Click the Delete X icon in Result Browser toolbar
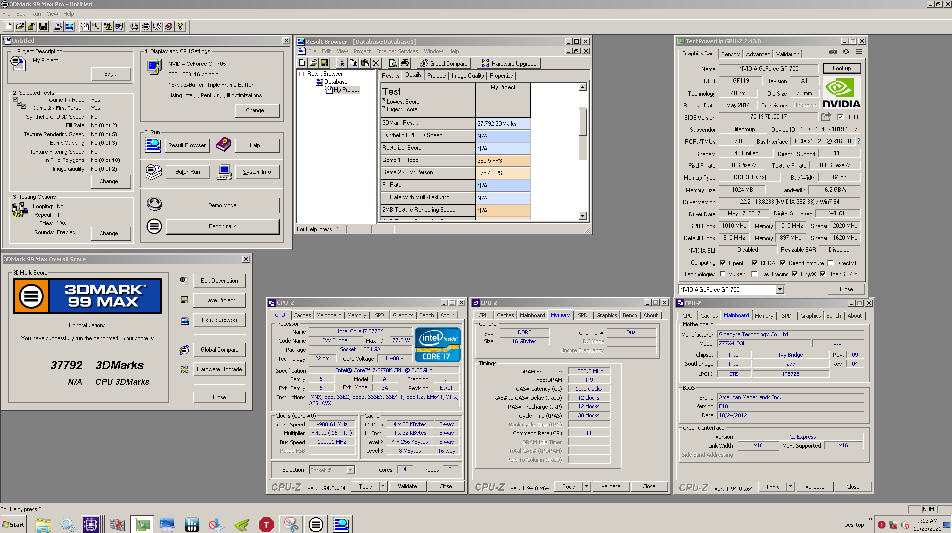Screen dimensions: 952x533 point(376,63)
